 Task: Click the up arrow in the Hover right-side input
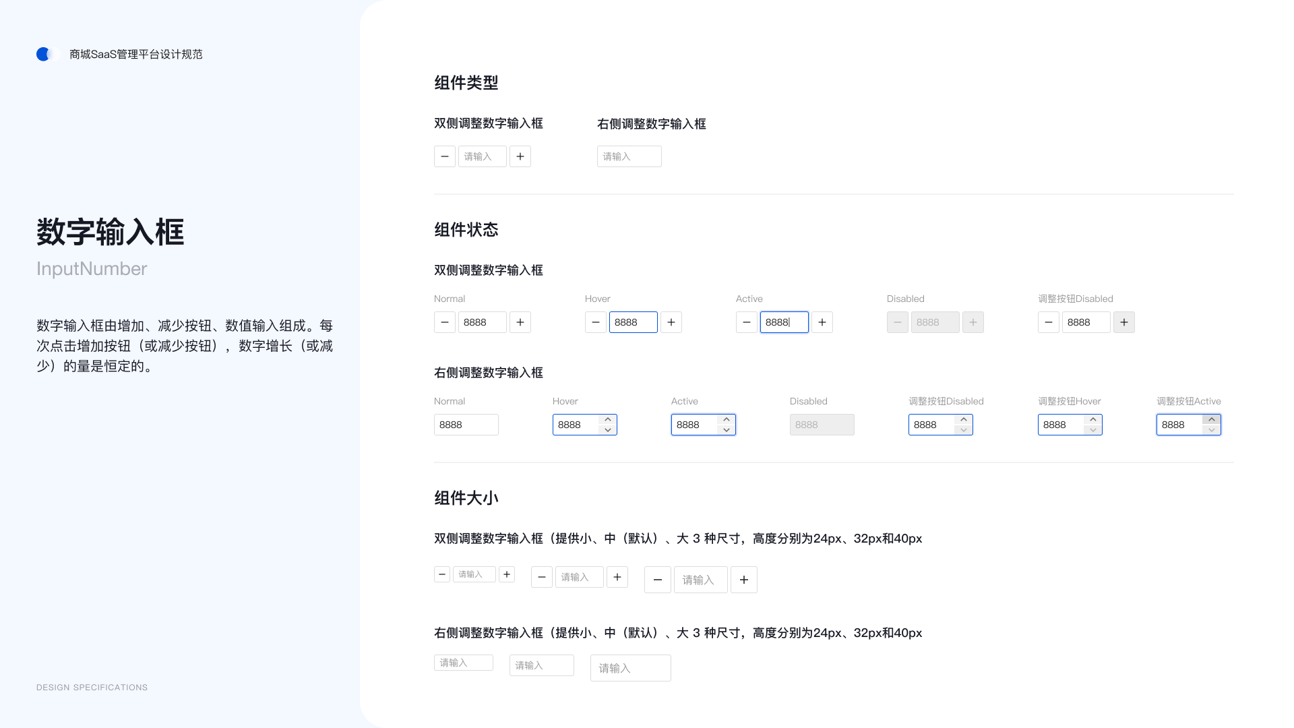click(x=607, y=419)
